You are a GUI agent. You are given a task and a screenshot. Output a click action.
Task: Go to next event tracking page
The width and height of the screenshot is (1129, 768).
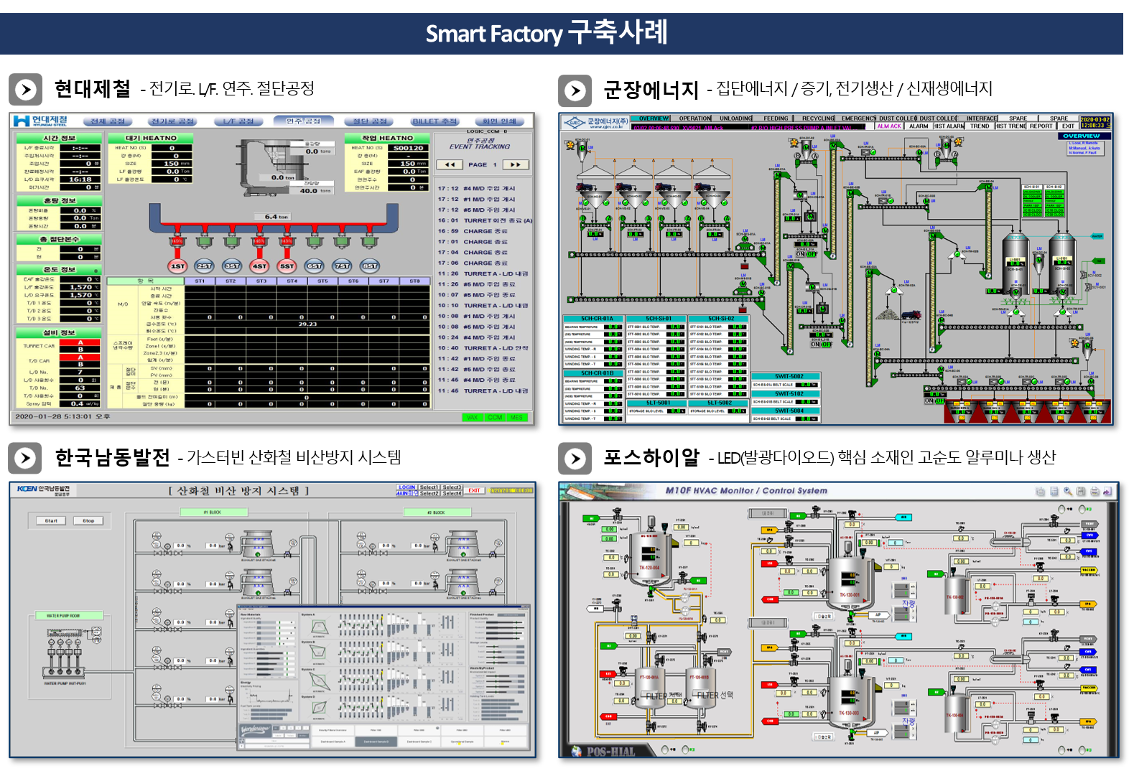tap(515, 164)
